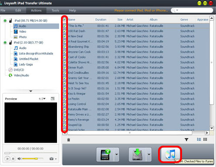The height and width of the screenshot is (167, 216).
Task: Uncheck the Dinner Rush checkbox
Action: click(65, 68)
